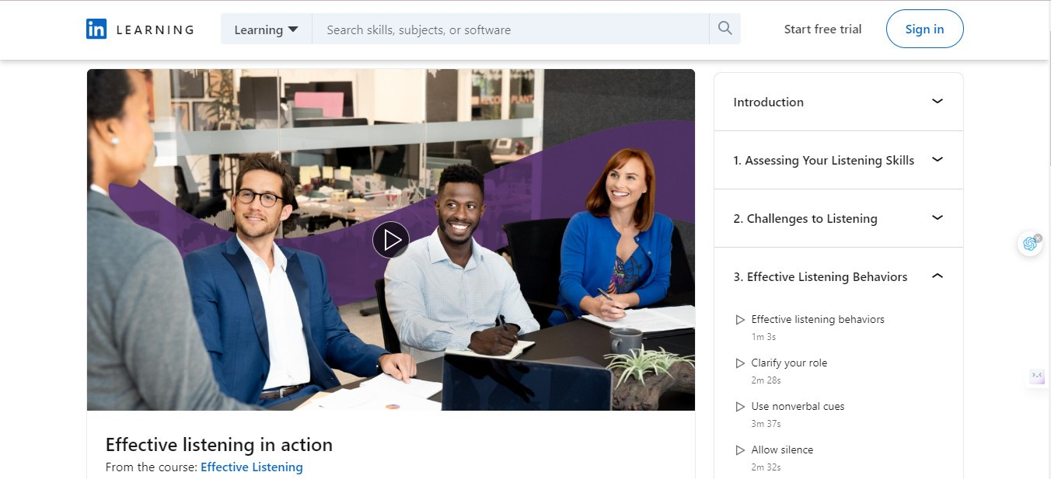Click the purple sidebar extension icon
1051x479 pixels.
[1037, 376]
